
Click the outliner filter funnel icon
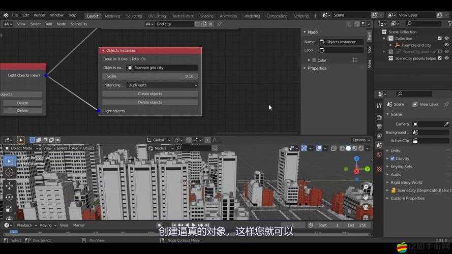pos(449,24)
